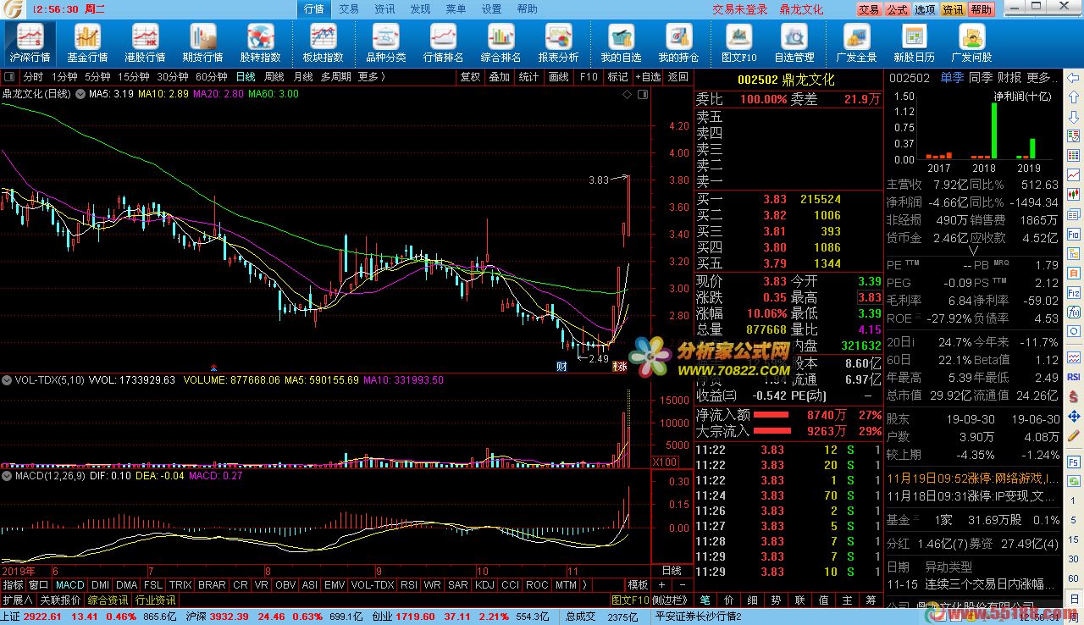Open 报表分析 report analysis icon
This screenshot has width=1084, height=625.
[x=558, y=43]
